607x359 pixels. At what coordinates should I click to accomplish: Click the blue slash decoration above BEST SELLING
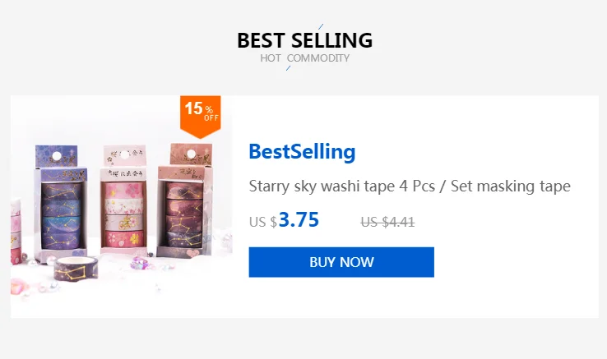coord(321,26)
